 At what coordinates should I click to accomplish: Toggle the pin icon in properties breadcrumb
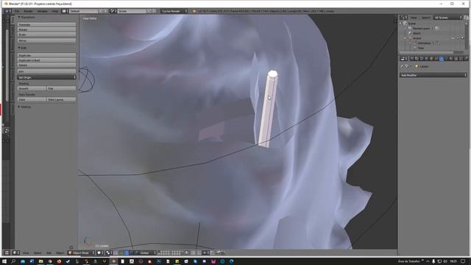point(403,66)
